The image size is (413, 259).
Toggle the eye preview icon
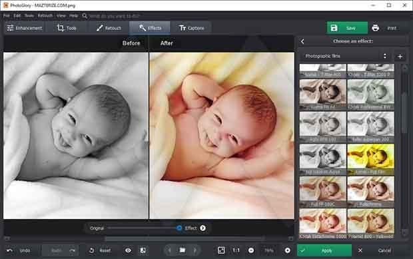(129, 250)
